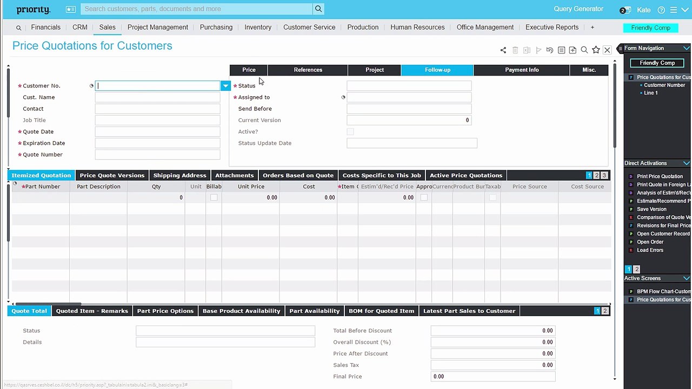Click the Comparison of Quote Versions icon
This screenshot has height=389, width=692.
coord(631,217)
